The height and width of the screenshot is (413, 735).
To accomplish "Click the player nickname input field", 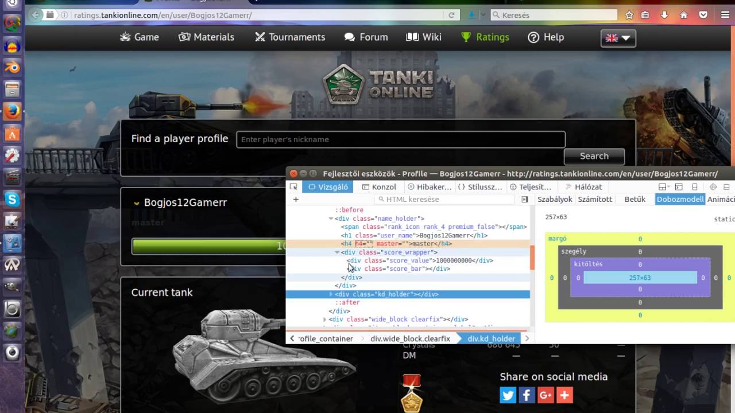I will click(401, 139).
